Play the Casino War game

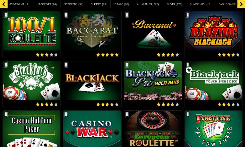click(92, 129)
